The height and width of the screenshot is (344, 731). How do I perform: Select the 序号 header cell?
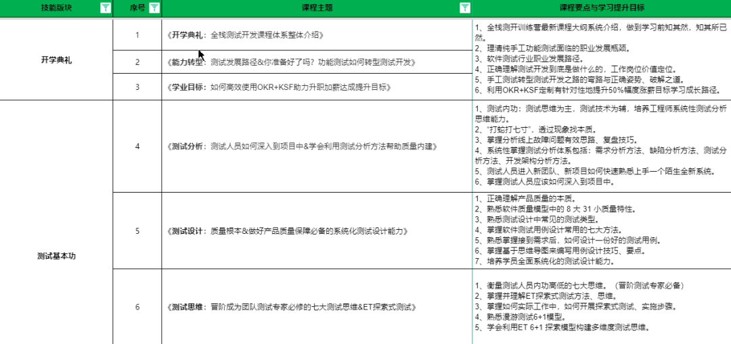[x=137, y=8]
